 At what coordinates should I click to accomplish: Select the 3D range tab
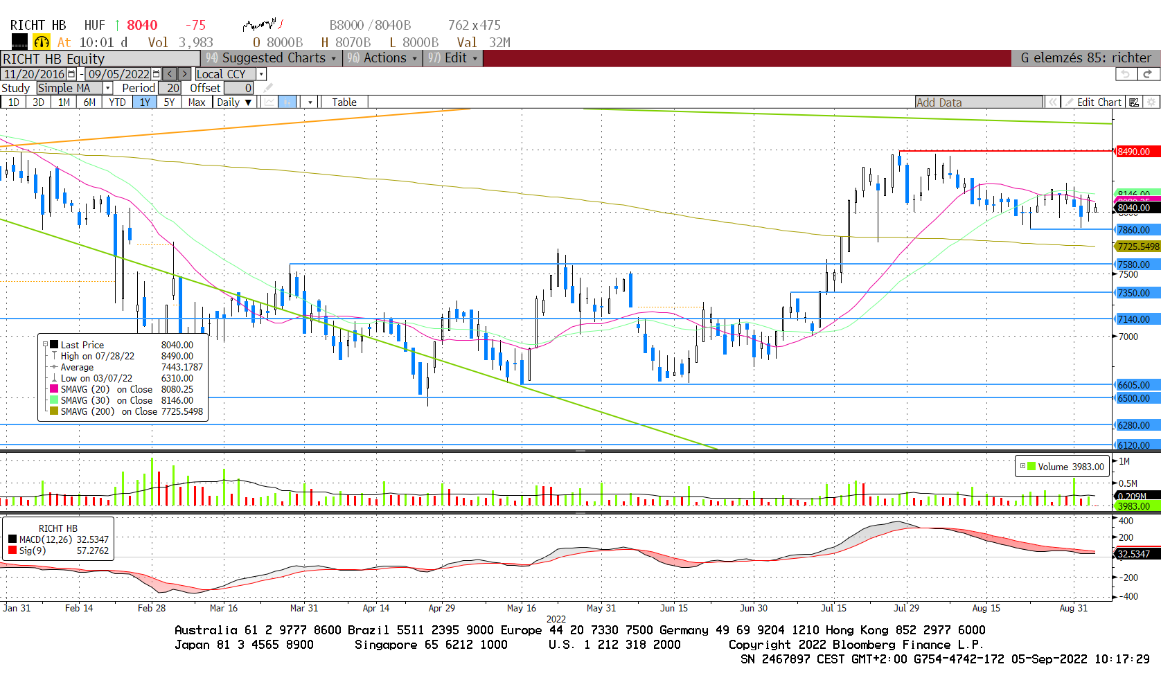(38, 102)
